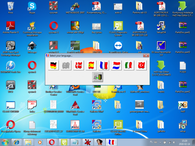Choose the Dutch flag language

tap(116, 65)
